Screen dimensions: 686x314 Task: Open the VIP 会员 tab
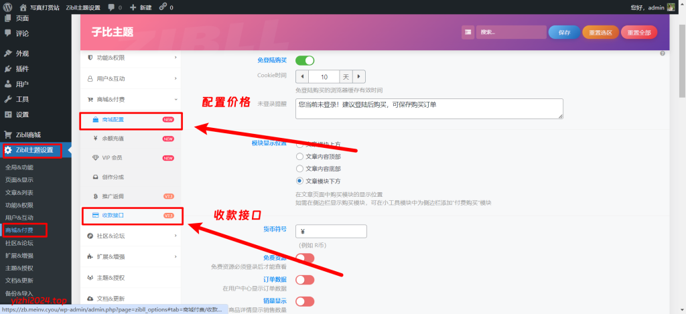pyautogui.click(x=131, y=158)
